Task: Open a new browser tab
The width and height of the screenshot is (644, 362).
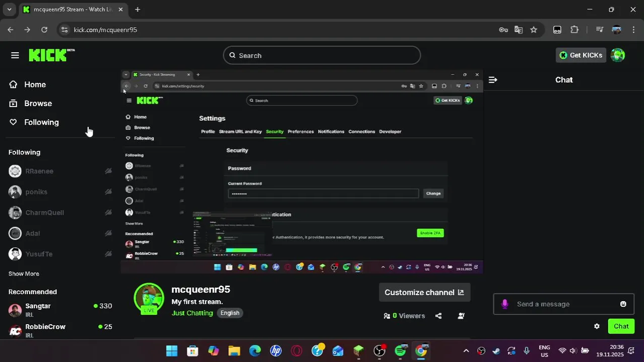Action: click(x=138, y=9)
